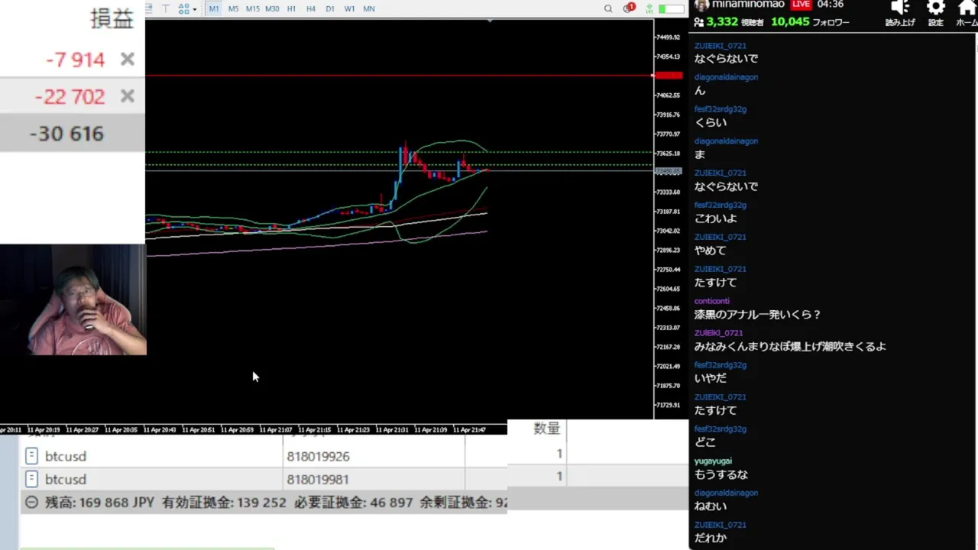The image size is (978, 550).
Task: Open the 設定 settings gear
Action: pyautogui.click(x=936, y=8)
